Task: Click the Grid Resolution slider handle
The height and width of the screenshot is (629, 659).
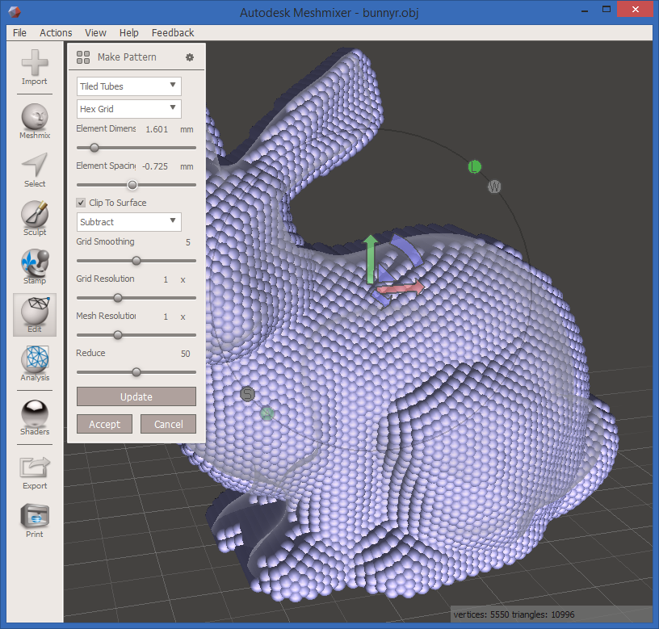Action: [118, 298]
